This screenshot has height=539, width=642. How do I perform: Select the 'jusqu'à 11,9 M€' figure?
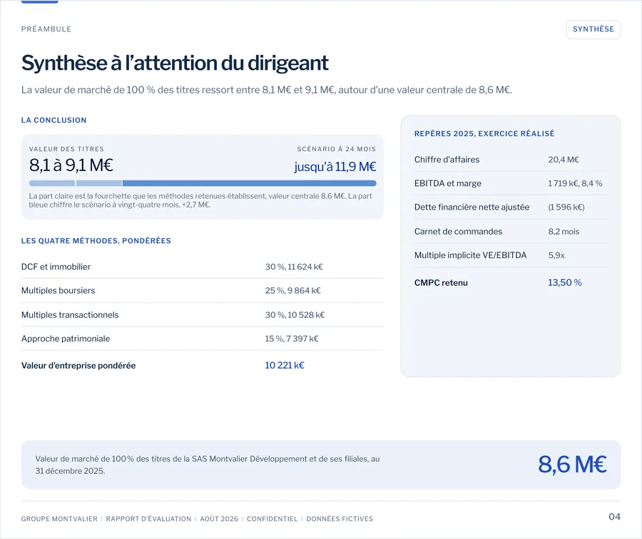(335, 167)
